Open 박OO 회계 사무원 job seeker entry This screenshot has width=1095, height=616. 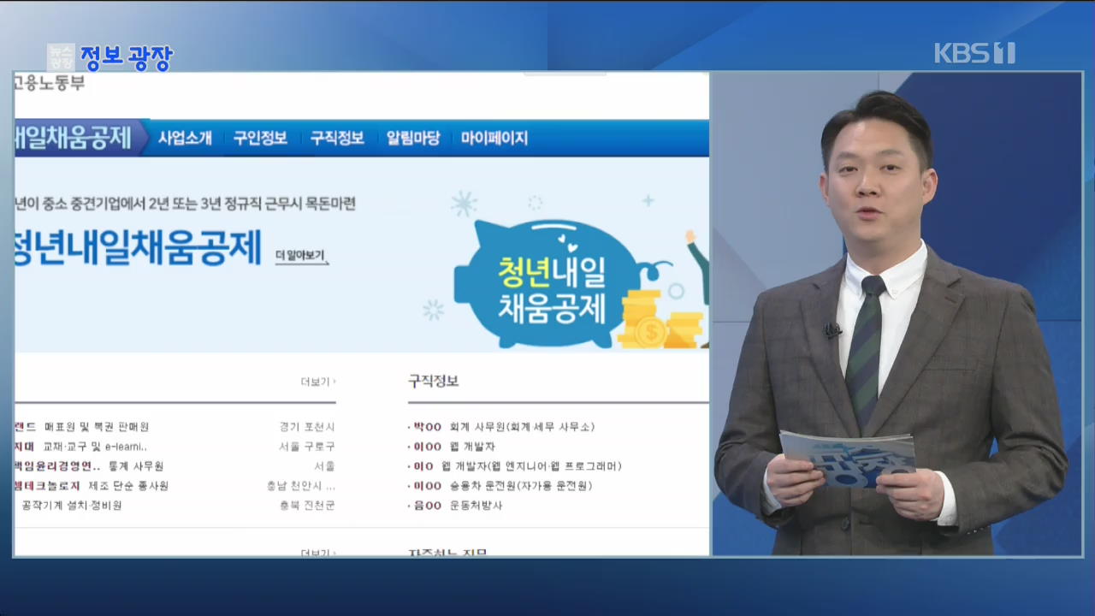coord(501,426)
